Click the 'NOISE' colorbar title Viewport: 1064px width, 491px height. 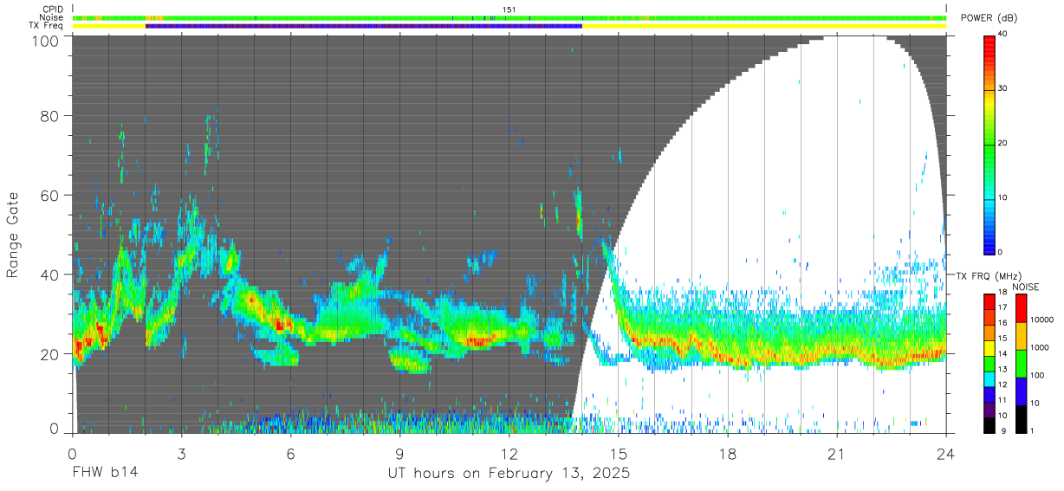click(1028, 287)
